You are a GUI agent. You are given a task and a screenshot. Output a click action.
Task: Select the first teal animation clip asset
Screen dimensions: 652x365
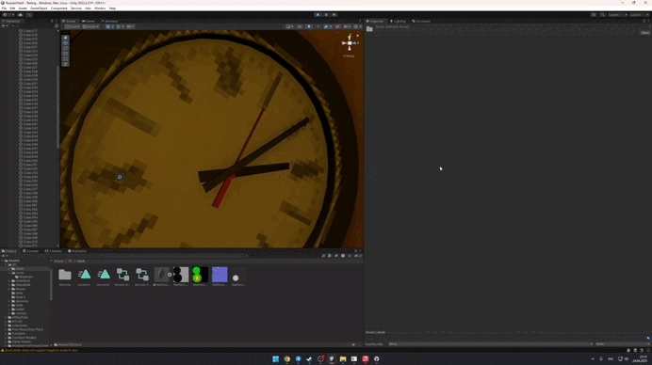[84, 275]
